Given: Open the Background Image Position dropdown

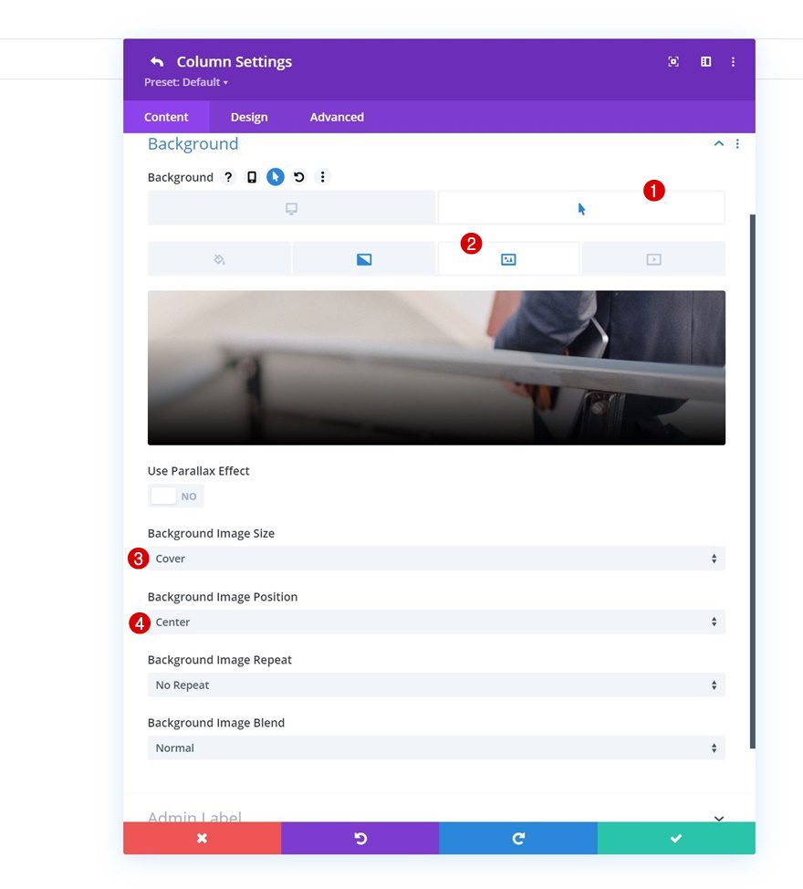Looking at the screenshot, I should tap(436, 622).
